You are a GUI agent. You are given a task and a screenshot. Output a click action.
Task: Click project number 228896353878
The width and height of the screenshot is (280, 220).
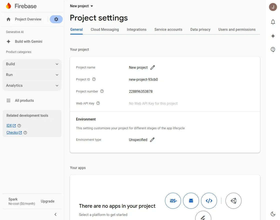[141, 91]
